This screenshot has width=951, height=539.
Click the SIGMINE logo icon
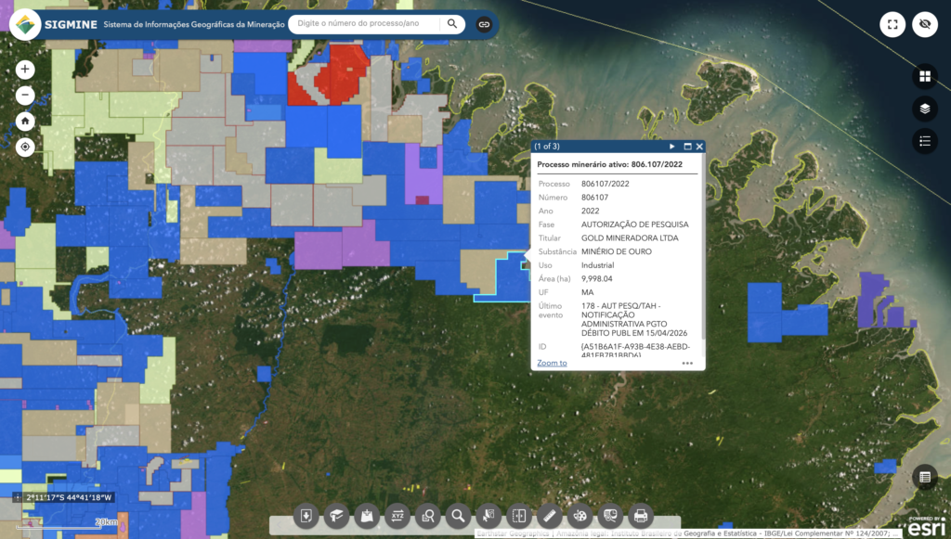click(x=25, y=25)
